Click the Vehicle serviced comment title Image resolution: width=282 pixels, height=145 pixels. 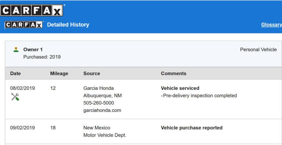tap(180, 88)
